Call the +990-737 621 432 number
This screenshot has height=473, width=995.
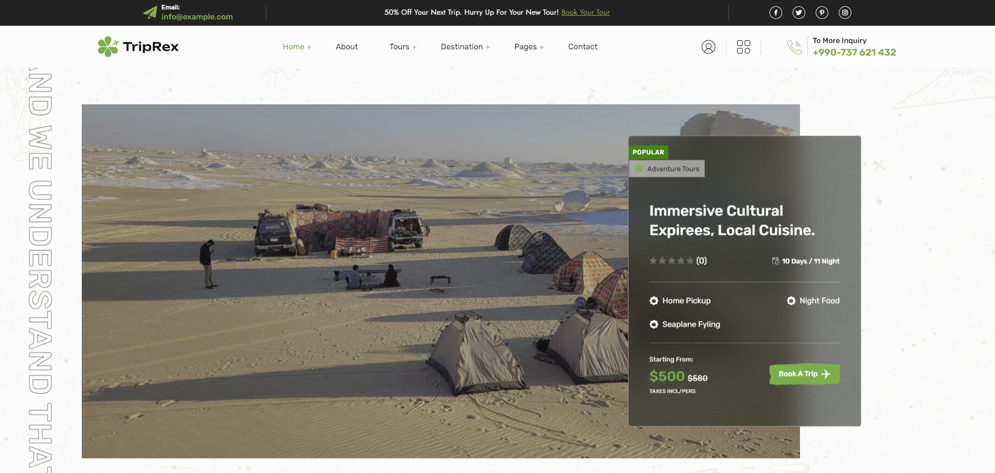tap(854, 52)
